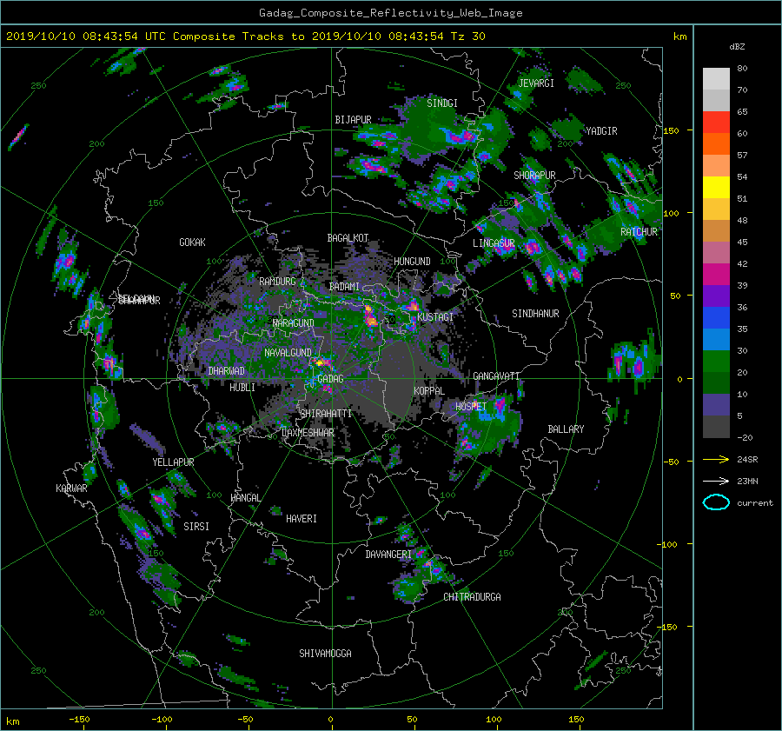Click the NARAGUND city label
The width and height of the screenshot is (782, 731).
(294, 323)
